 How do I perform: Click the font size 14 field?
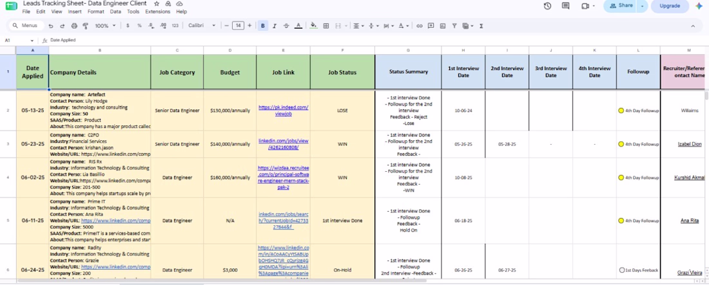[x=238, y=26]
